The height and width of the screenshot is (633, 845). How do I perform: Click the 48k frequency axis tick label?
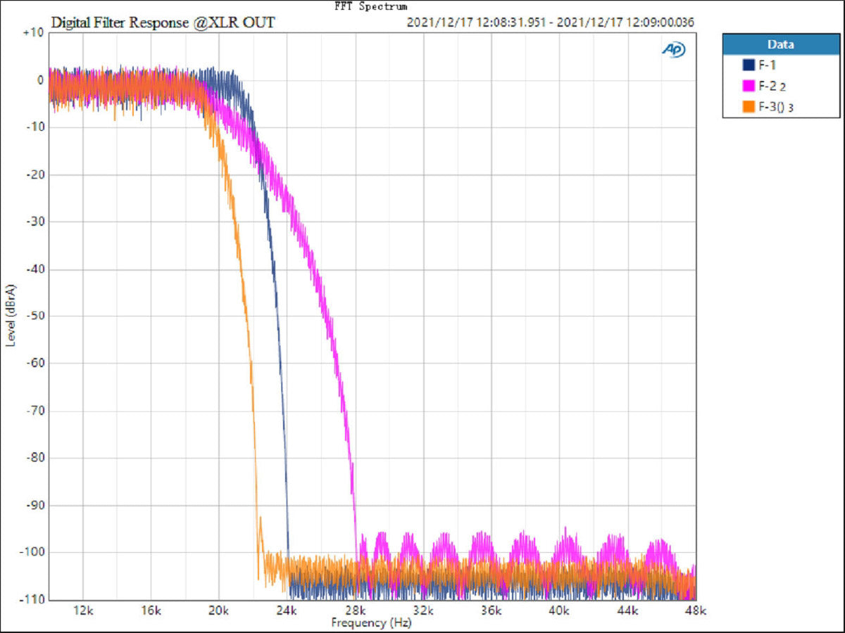[x=694, y=610]
